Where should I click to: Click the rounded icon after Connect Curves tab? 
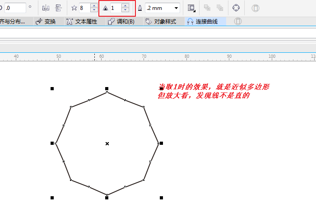click(238, 21)
